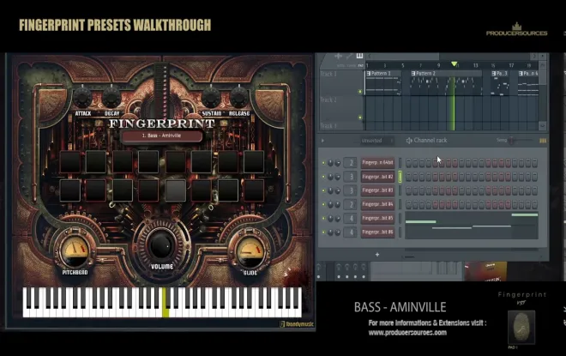Screen dimensions: 566x356
Task: Mute the Fingerpr..bit #6 channel
Action: tap(323, 232)
